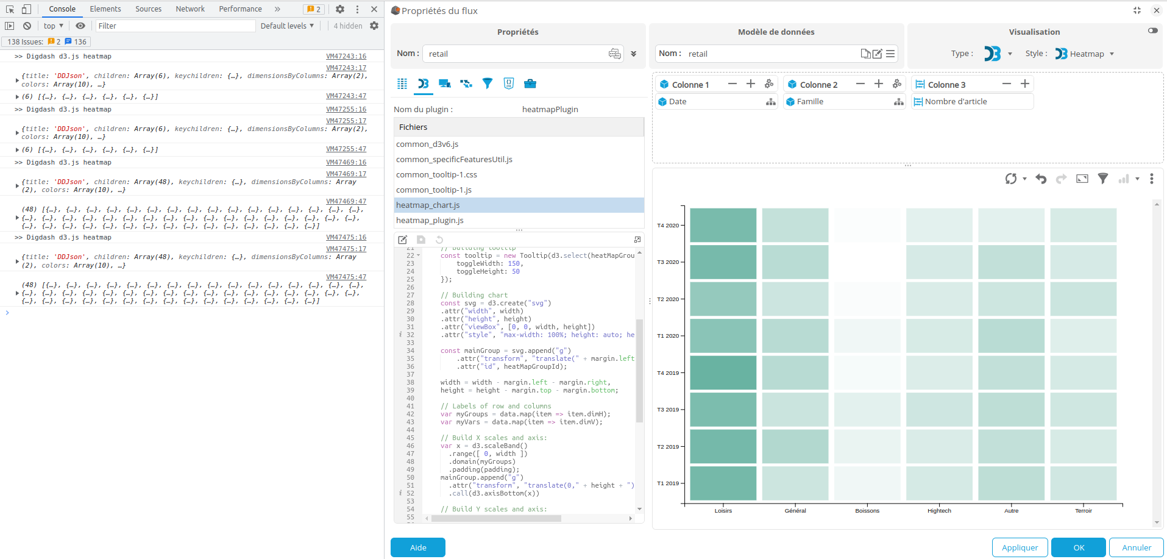Toggle the console live expression eye
This screenshot has height=559, width=1167.
pos(80,26)
